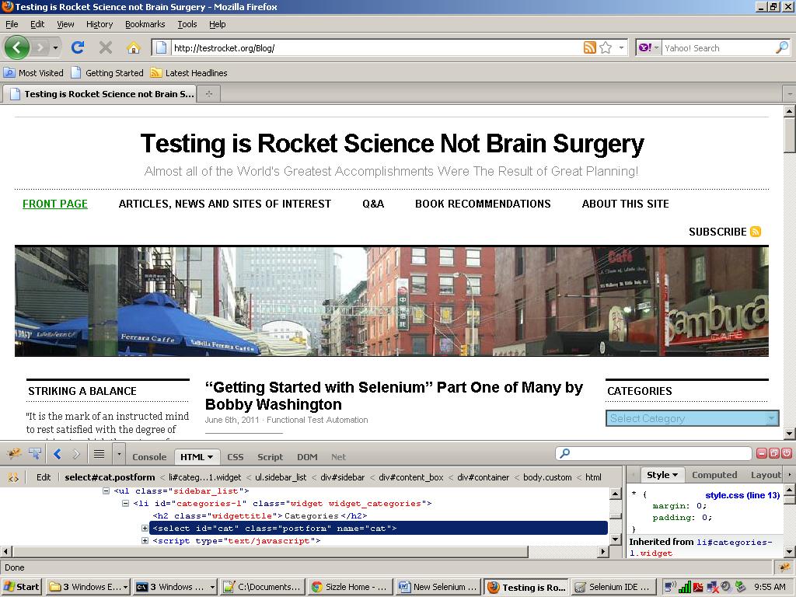
Task: Click the RSS feed icon in address bar
Action: pyautogui.click(x=589, y=47)
